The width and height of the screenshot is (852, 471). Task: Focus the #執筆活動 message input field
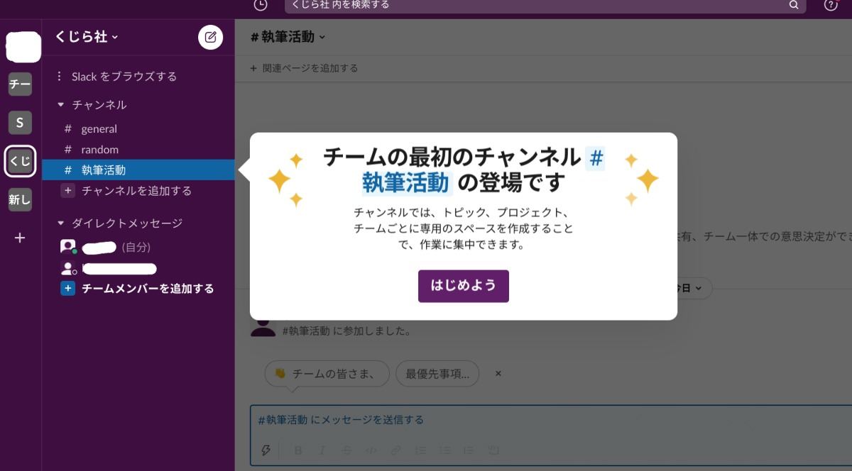(551, 420)
